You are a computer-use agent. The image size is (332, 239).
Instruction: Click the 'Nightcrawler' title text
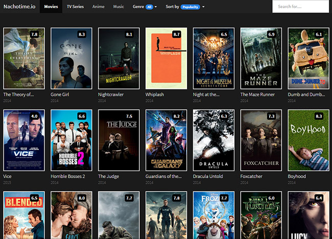(111, 94)
